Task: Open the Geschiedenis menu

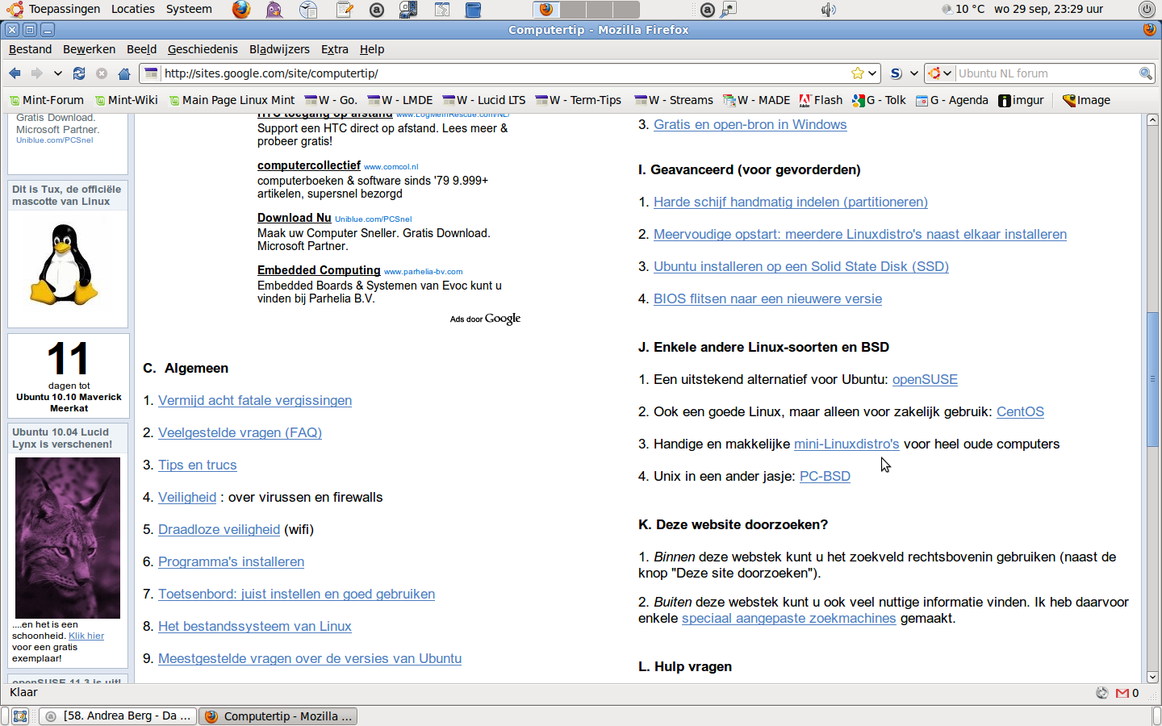Action: [x=203, y=49]
